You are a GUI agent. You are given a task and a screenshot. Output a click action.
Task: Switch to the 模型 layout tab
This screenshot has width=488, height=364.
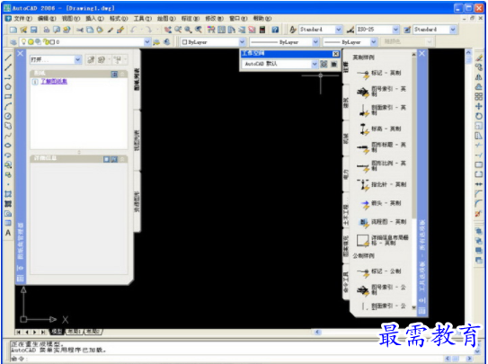pyautogui.click(x=57, y=332)
